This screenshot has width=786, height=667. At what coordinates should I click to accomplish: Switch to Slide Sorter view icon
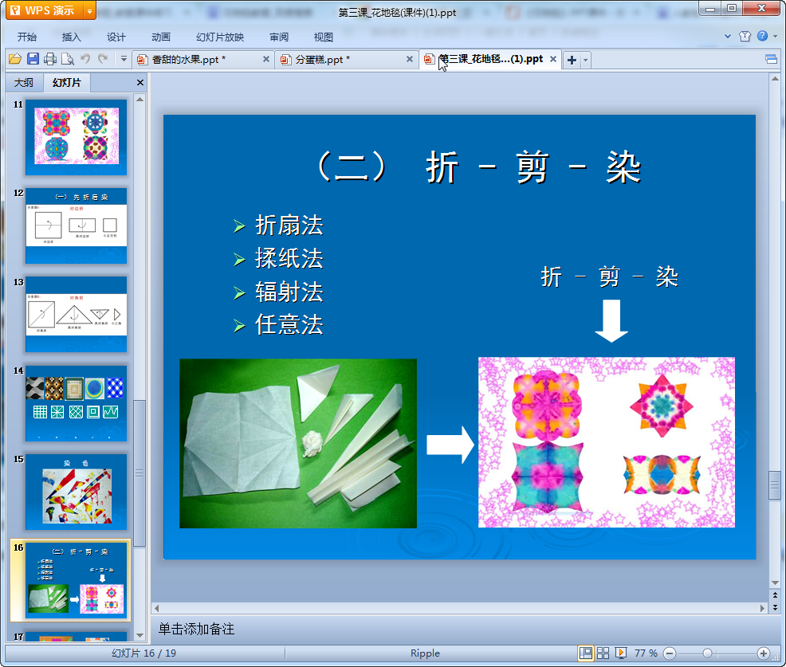[603, 653]
